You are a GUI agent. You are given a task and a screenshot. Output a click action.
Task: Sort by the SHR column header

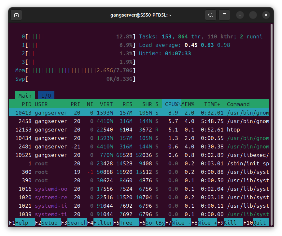click(147, 104)
